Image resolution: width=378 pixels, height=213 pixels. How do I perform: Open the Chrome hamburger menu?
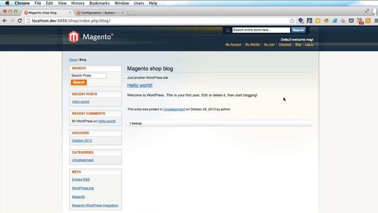tap(376, 21)
